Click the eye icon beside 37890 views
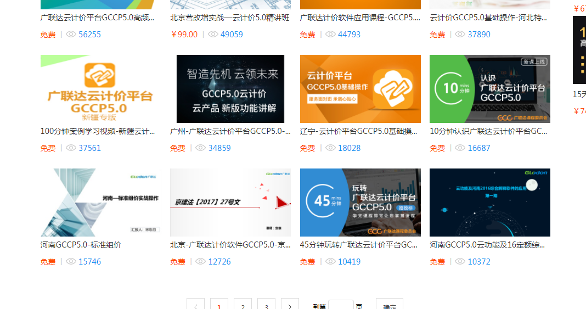The image size is (586, 309). 460,34
